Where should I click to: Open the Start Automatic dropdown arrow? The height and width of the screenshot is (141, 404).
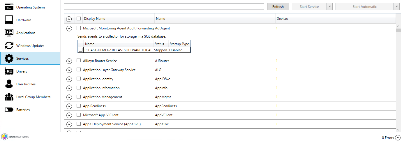click(x=396, y=7)
